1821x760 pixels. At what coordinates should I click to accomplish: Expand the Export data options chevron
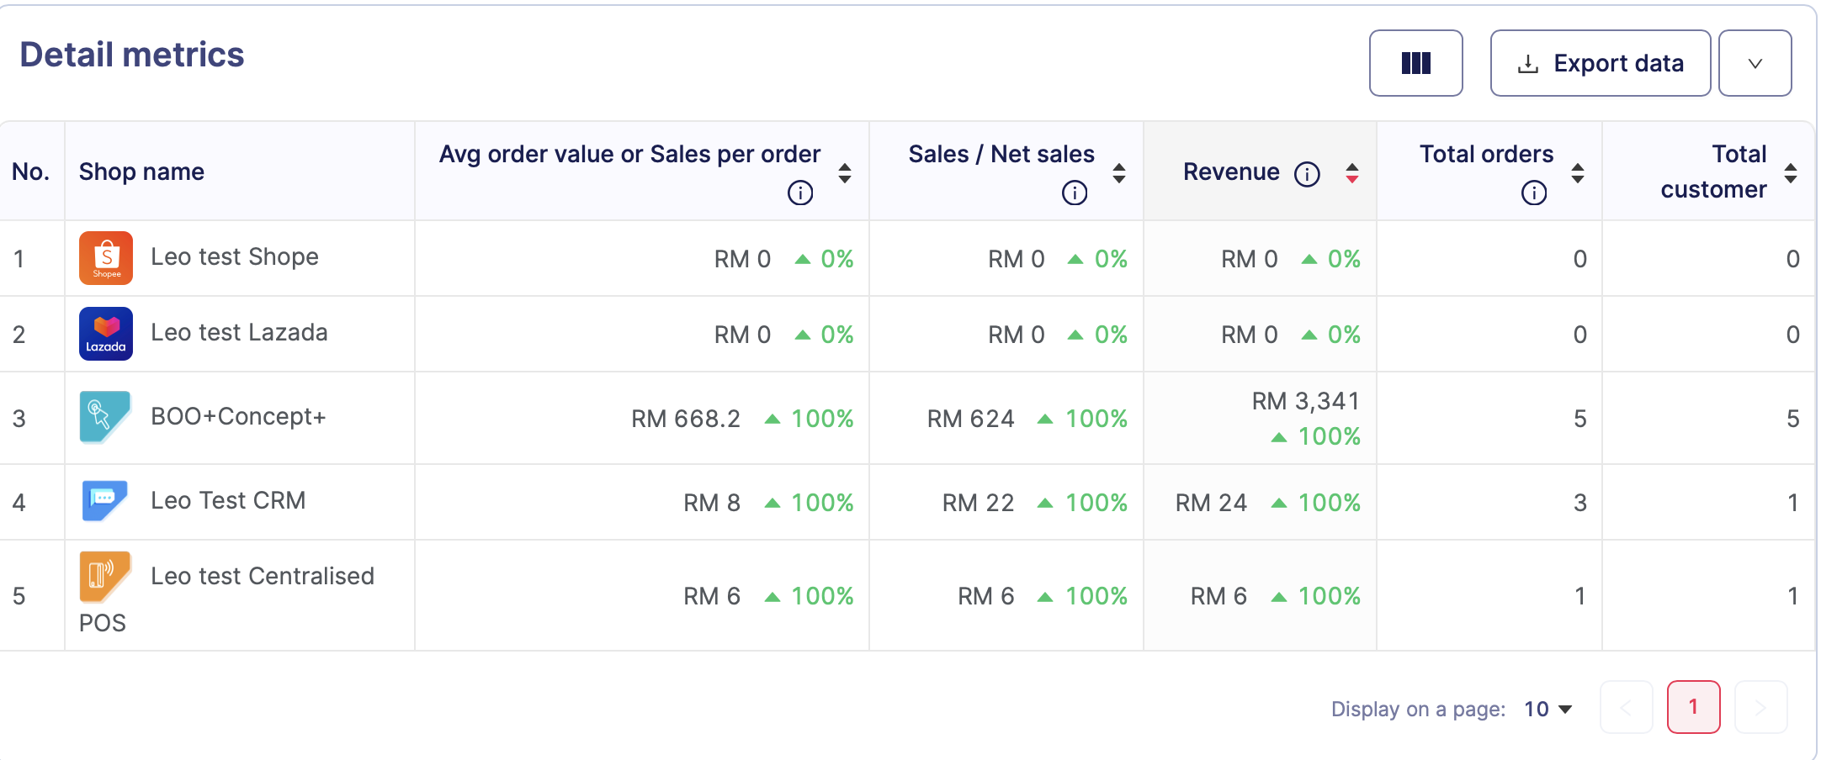(1755, 63)
